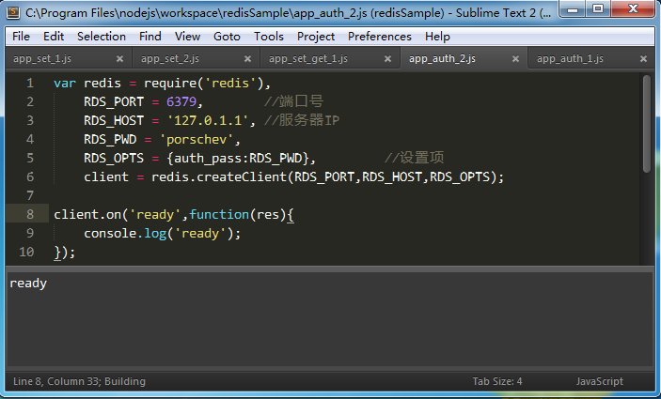Close the app_set_get_1.js tab
The image size is (661, 399).
tap(386, 58)
